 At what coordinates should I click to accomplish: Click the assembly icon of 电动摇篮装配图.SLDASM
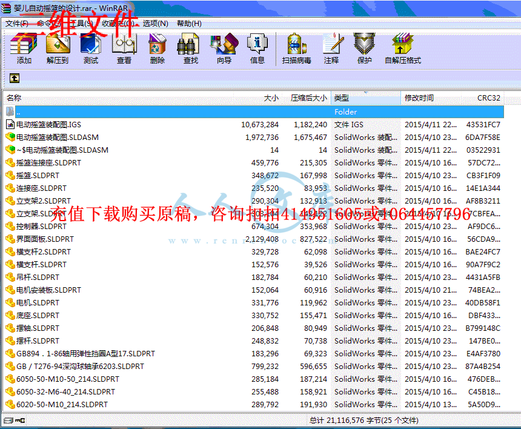point(10,137)
